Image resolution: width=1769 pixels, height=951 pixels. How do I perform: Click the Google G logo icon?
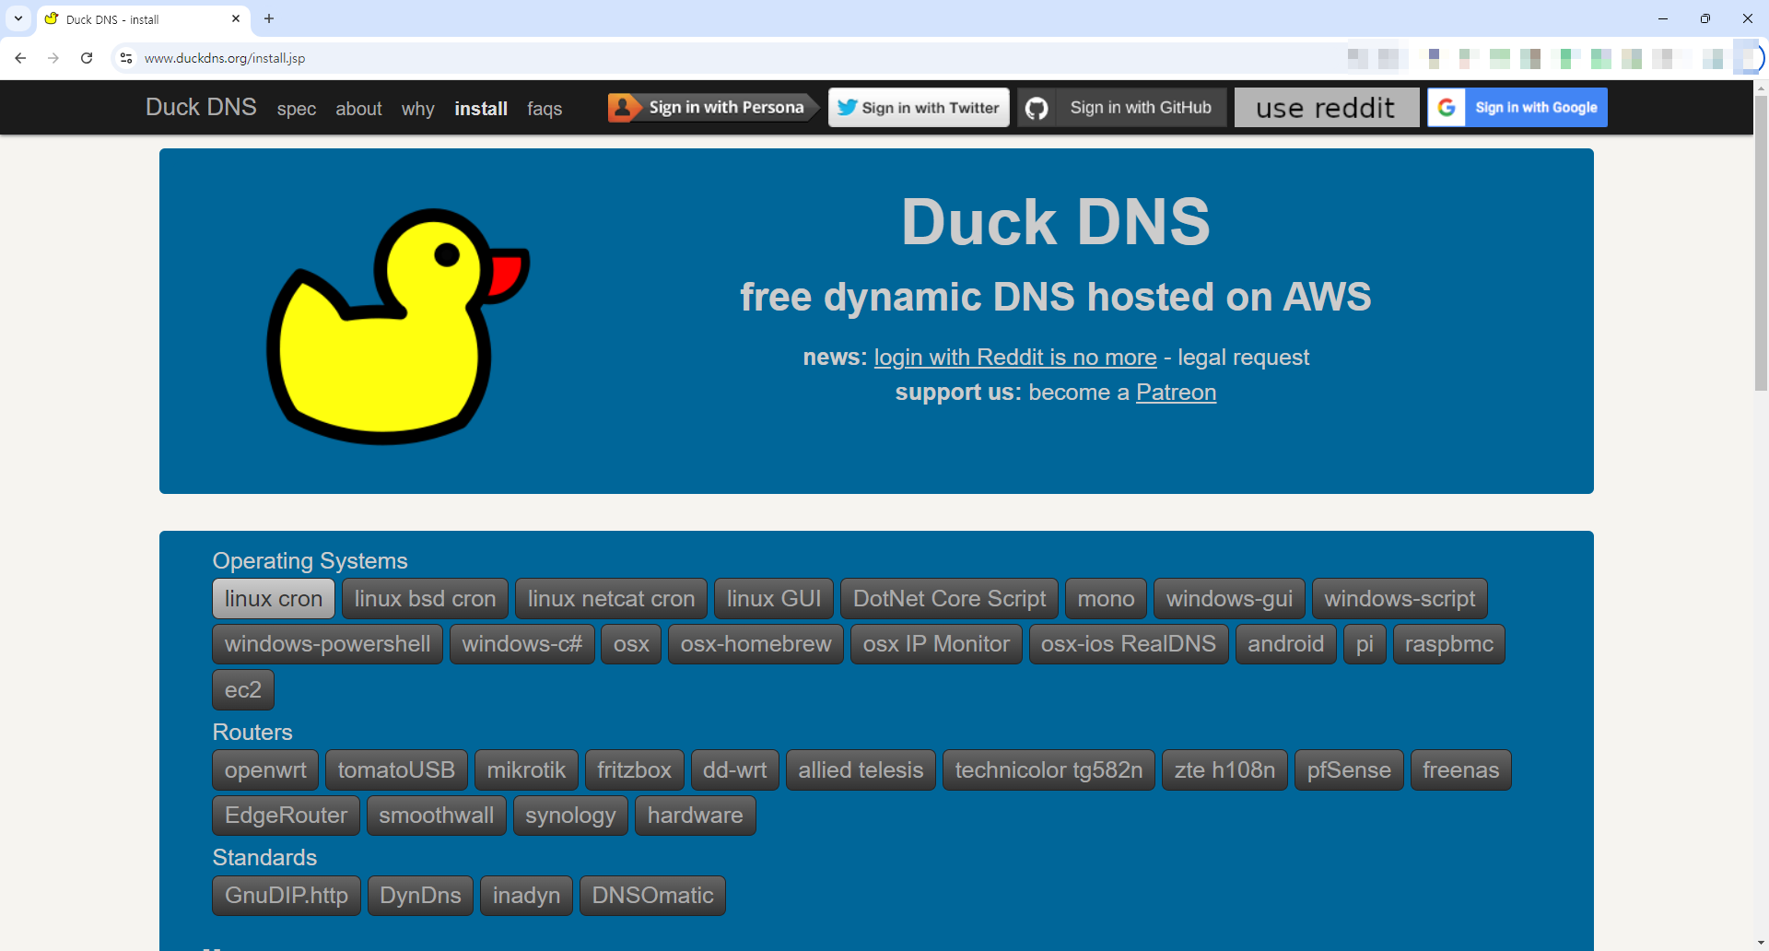click(1447, 108)
